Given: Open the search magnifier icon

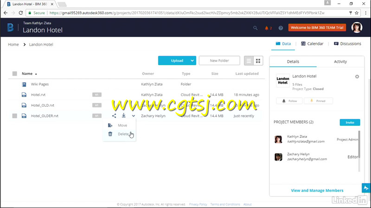Looking at the screenshot, I should pyautogui.click(x=256, y=28).
